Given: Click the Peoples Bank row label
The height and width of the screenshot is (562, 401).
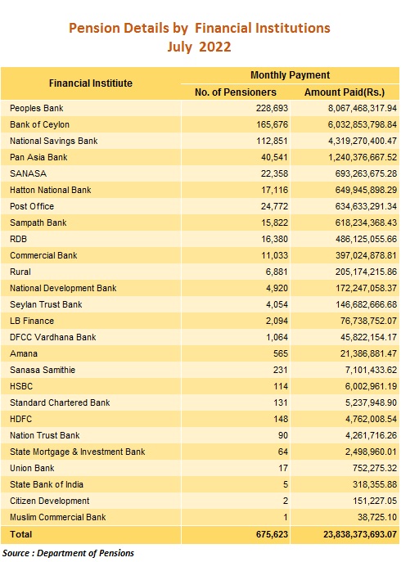Looking at the screenshot, I should click(x=37, y=108).
